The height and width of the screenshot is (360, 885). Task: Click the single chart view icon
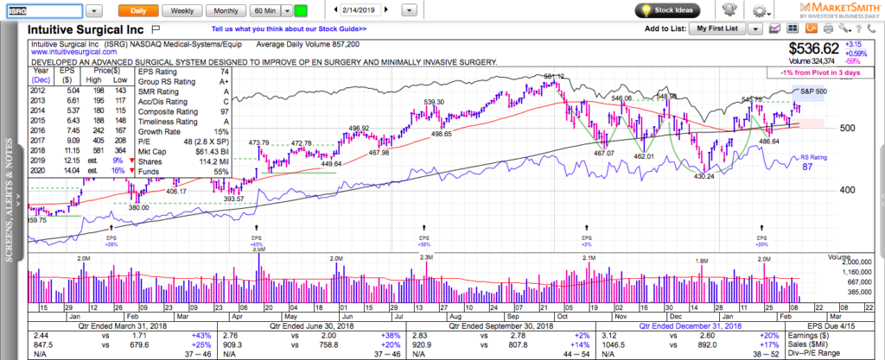775,28
